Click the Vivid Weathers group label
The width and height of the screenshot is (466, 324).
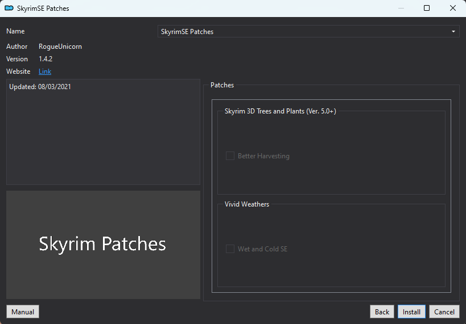pos(247,204)
